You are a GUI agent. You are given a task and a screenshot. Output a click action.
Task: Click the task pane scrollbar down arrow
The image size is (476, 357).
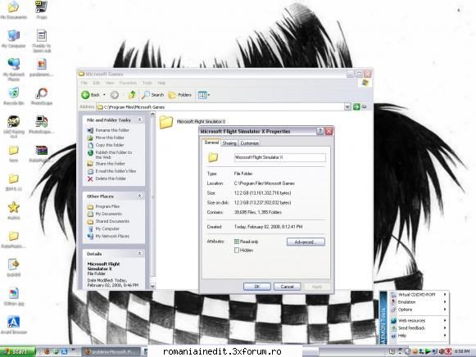tap(152, 286)
